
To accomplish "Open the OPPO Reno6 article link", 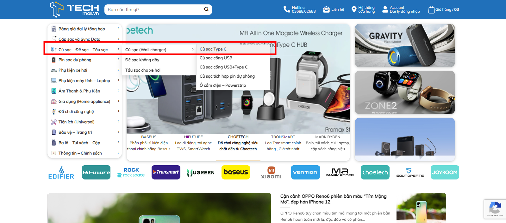I will click(x=333, y=199).
